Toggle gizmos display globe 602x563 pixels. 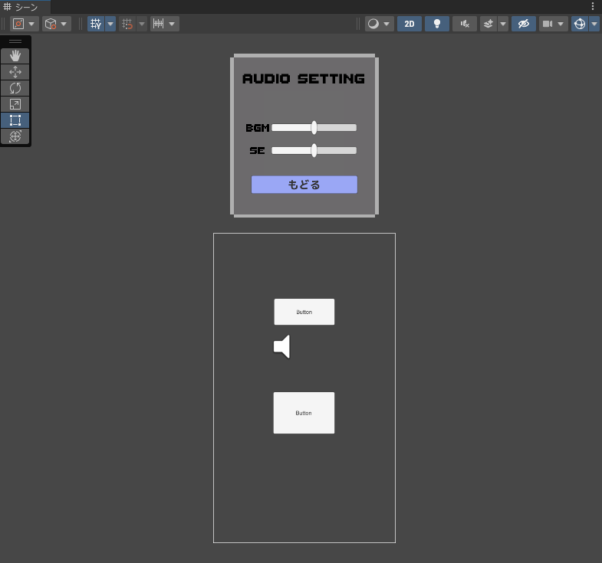[x=580, y=24]
